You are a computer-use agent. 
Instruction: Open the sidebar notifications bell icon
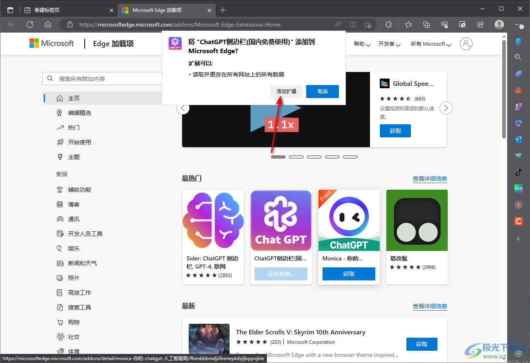(519, 41)
